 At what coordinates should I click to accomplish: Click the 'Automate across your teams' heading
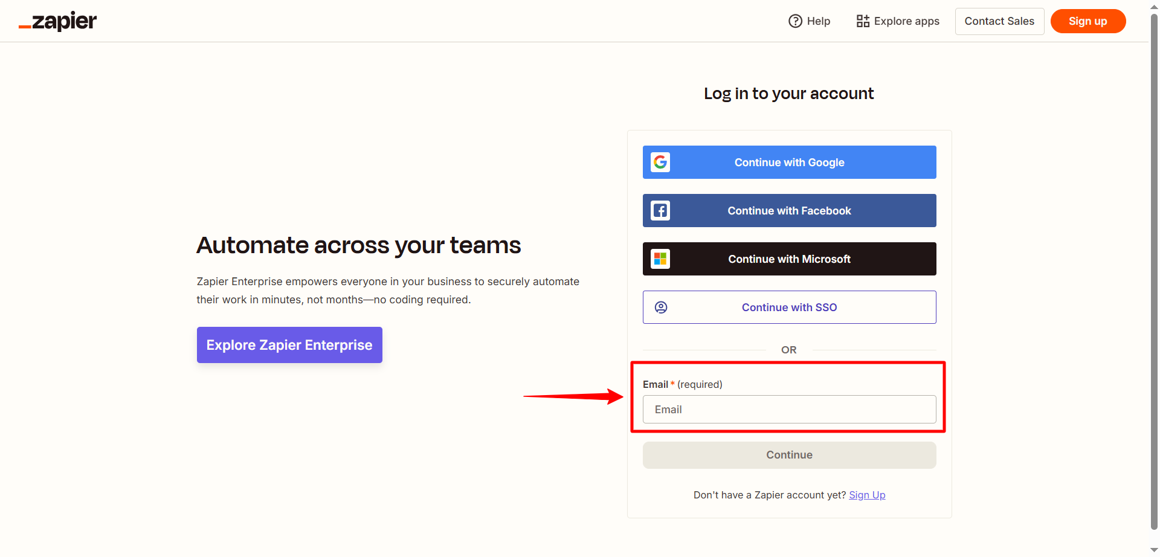coord(359,245)
